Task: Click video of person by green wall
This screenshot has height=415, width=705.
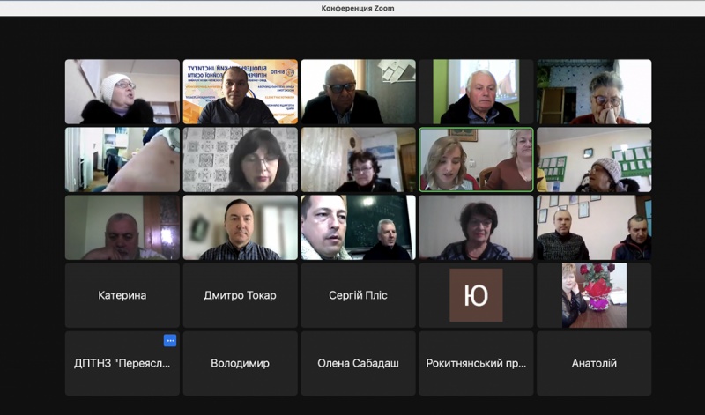Action: pos(476,92)
